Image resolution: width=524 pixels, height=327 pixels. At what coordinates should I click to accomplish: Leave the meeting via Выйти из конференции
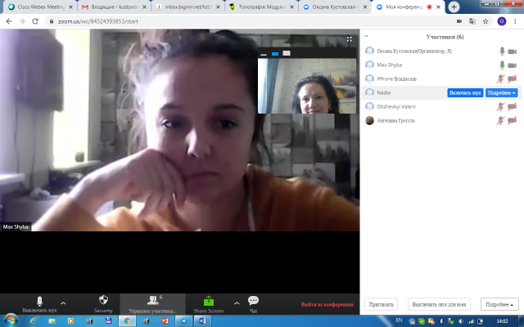tap(327, 304)
